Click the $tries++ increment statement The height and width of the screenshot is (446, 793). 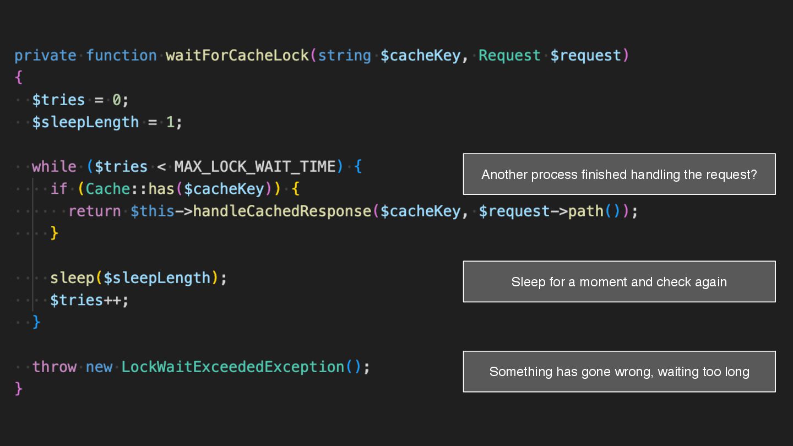click(89, 301)
